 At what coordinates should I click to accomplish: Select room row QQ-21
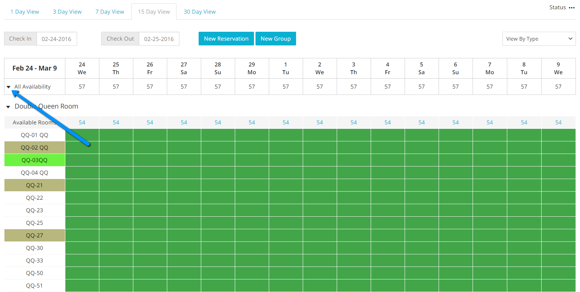[35, 185]
